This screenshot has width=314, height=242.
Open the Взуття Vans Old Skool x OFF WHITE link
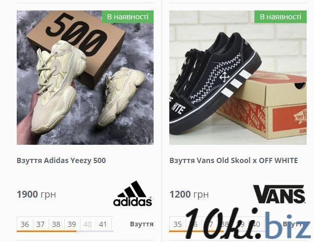[234, 160]
